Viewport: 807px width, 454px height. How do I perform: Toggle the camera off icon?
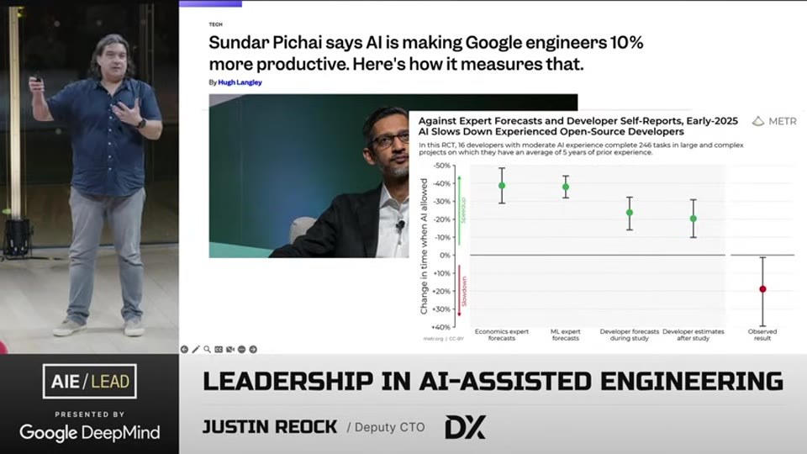click(230, 350)
